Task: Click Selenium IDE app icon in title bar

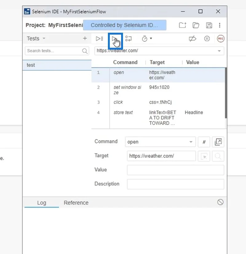Action: tap(27, 11)
